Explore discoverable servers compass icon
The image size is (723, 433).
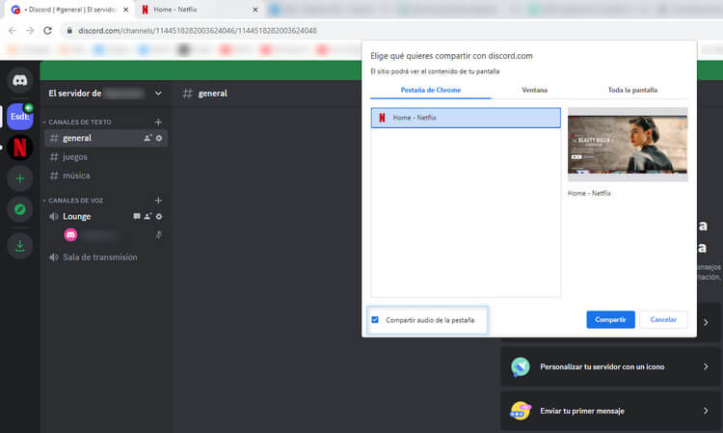pyautogui.click(x=20, y=209)
